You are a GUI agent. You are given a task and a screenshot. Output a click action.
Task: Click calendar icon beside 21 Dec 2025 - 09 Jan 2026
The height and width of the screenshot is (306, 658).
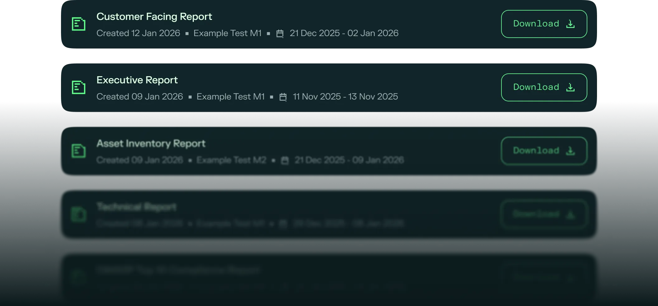285,160
